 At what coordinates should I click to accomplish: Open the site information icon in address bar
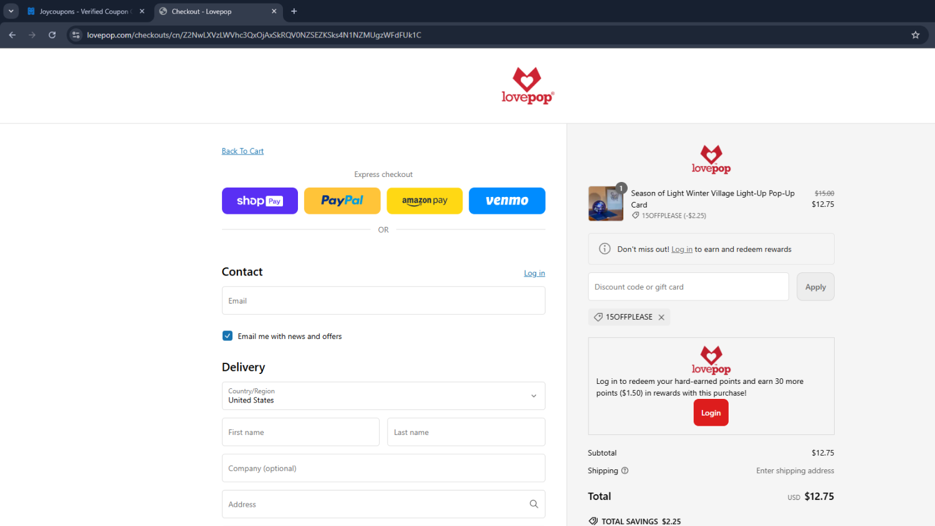tap(76, 35)
